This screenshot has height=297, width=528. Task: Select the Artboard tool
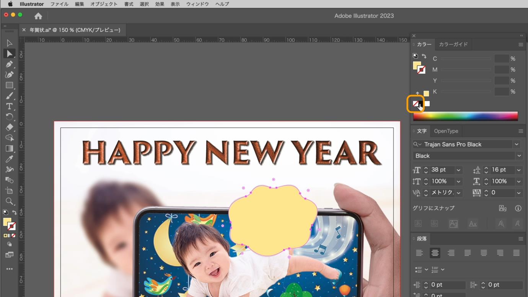[x=10, y=191]
